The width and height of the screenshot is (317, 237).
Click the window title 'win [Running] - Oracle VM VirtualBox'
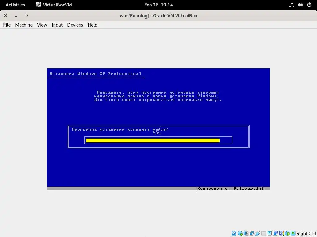coord(158,16)
